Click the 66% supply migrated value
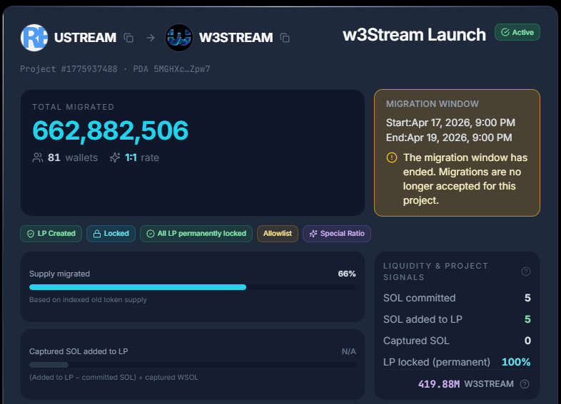 coord(347,274)
